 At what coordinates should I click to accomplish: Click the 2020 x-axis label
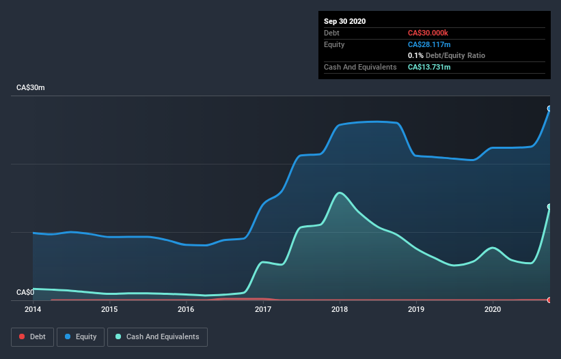coord(493,309)
